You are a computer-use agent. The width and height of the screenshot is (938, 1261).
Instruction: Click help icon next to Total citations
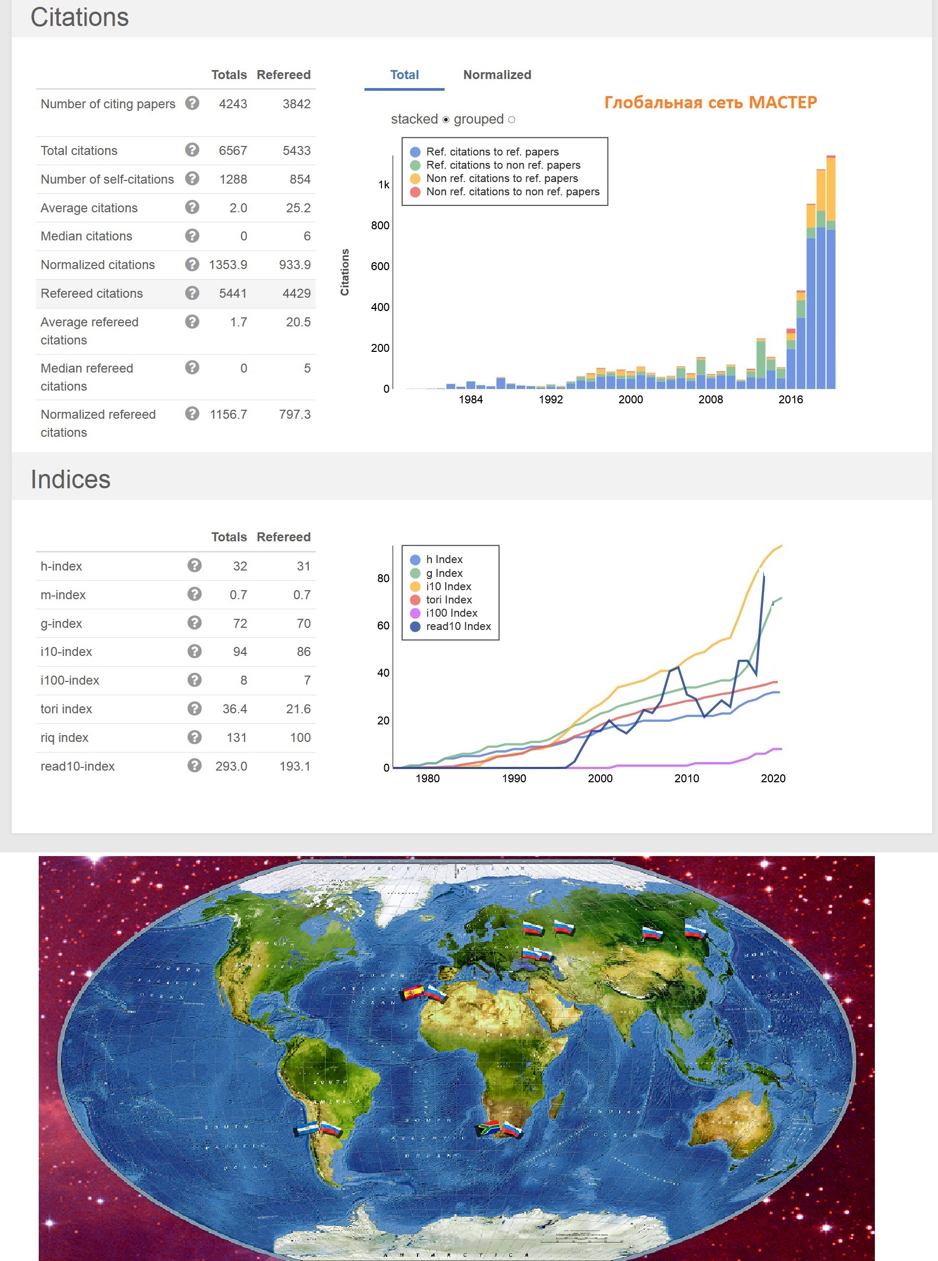pos(192,150)
